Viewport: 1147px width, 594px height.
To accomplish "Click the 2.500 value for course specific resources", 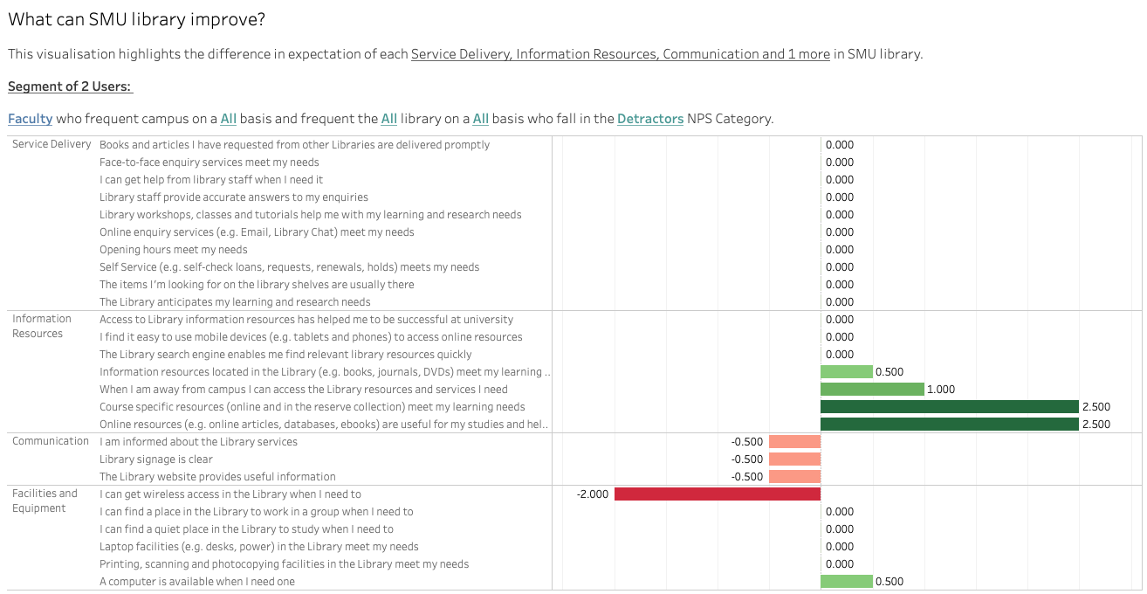I will click(1096, 407).
